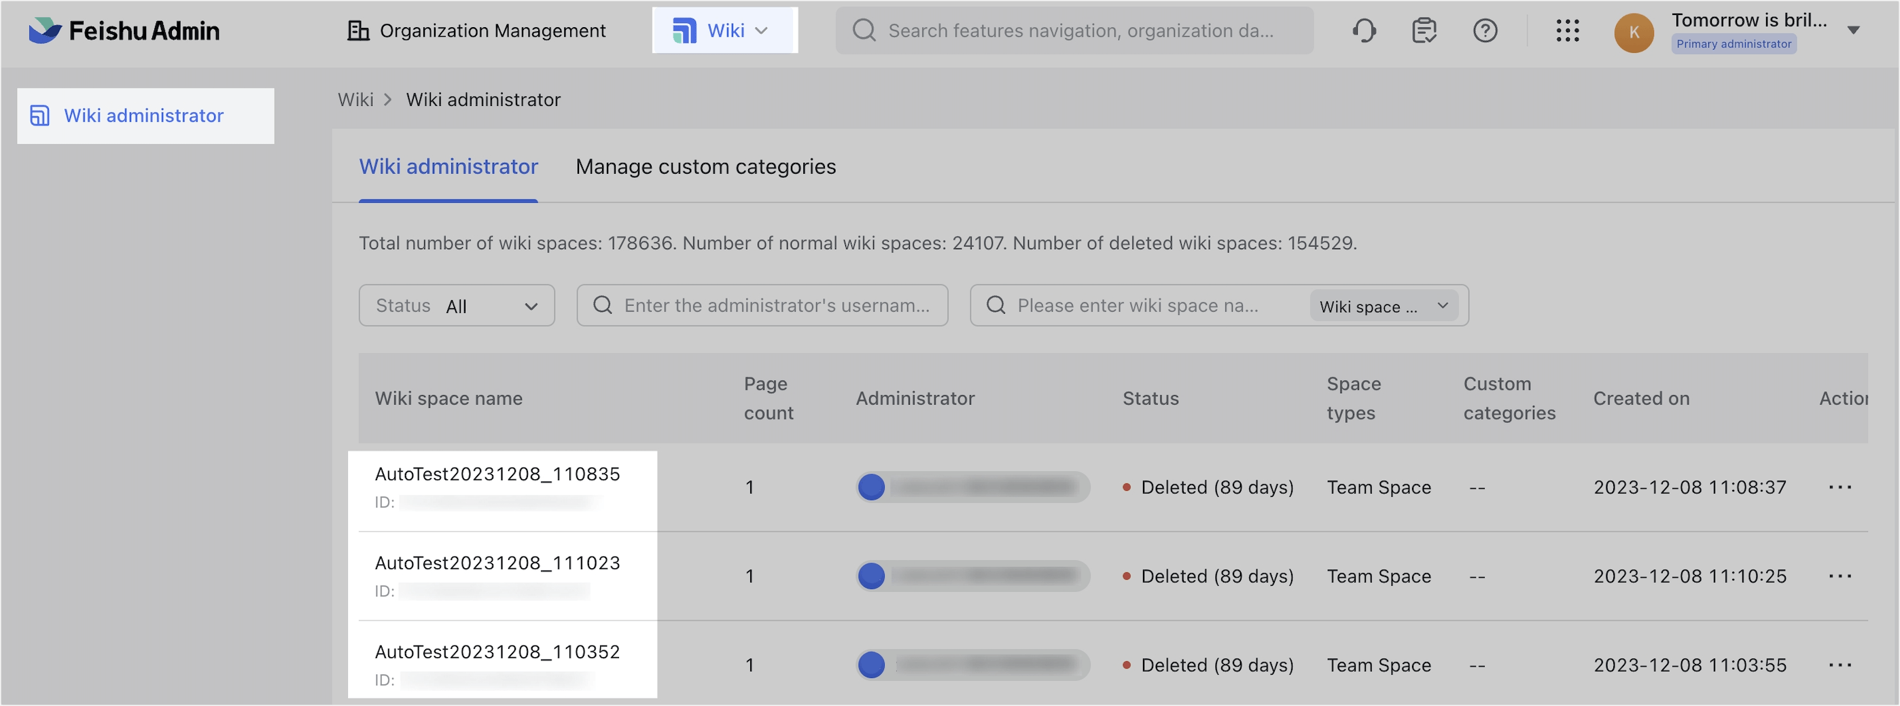
Task: Click administrator chip for AutoTest20231208_110835
Action: 973,487
